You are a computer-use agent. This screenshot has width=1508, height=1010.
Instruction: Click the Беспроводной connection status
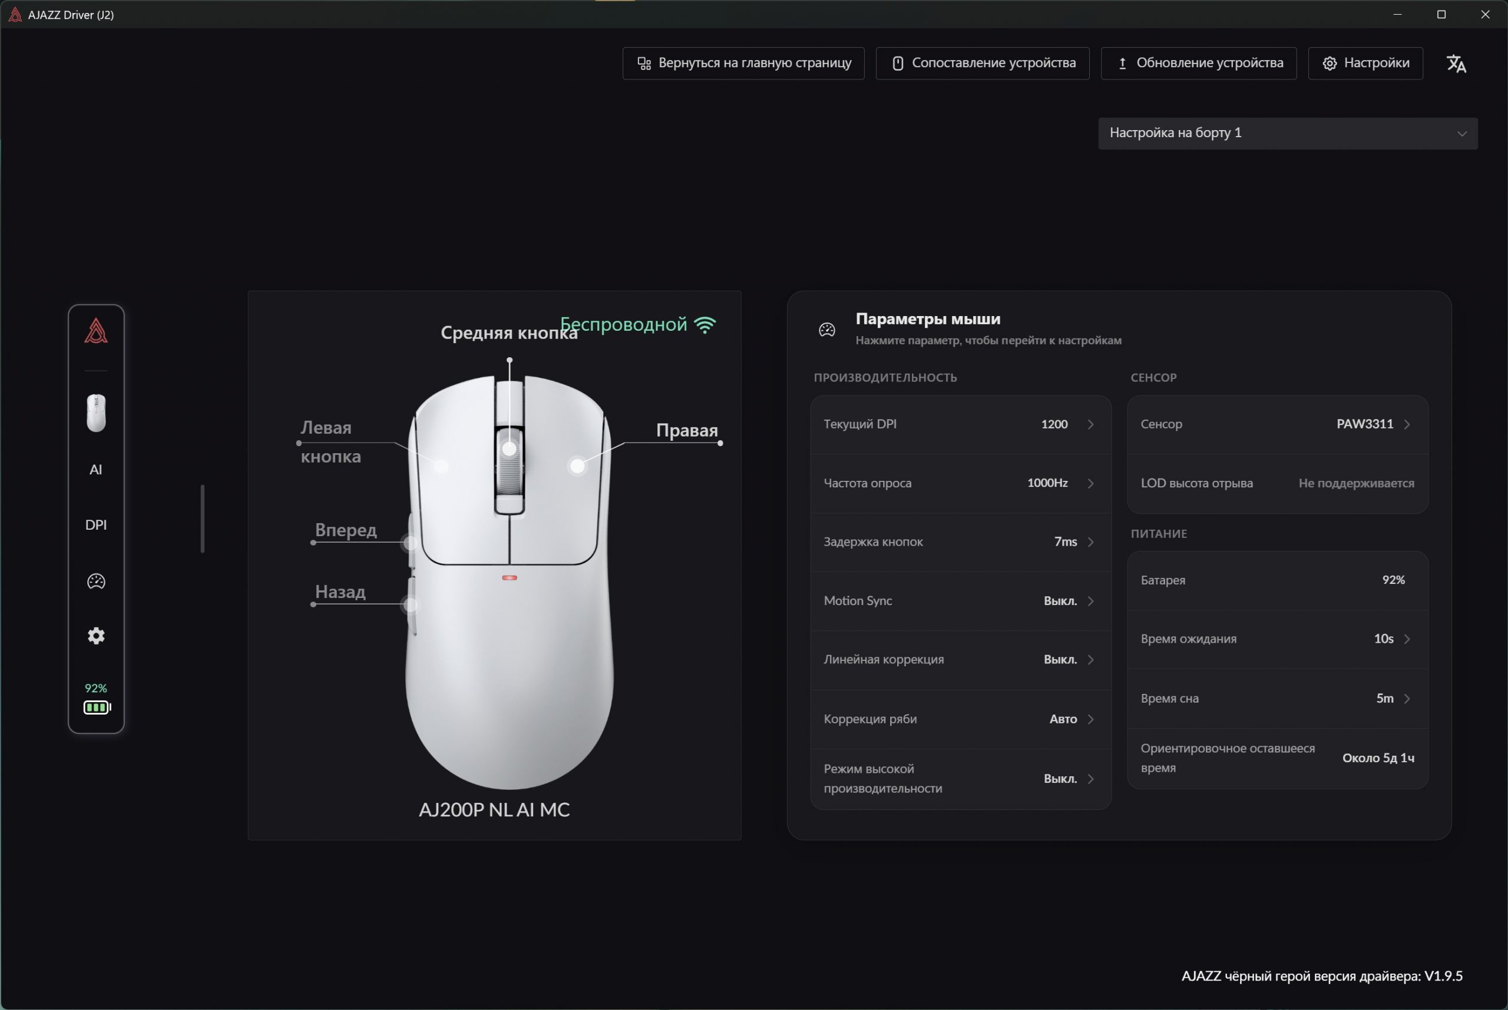coord(623,324)
